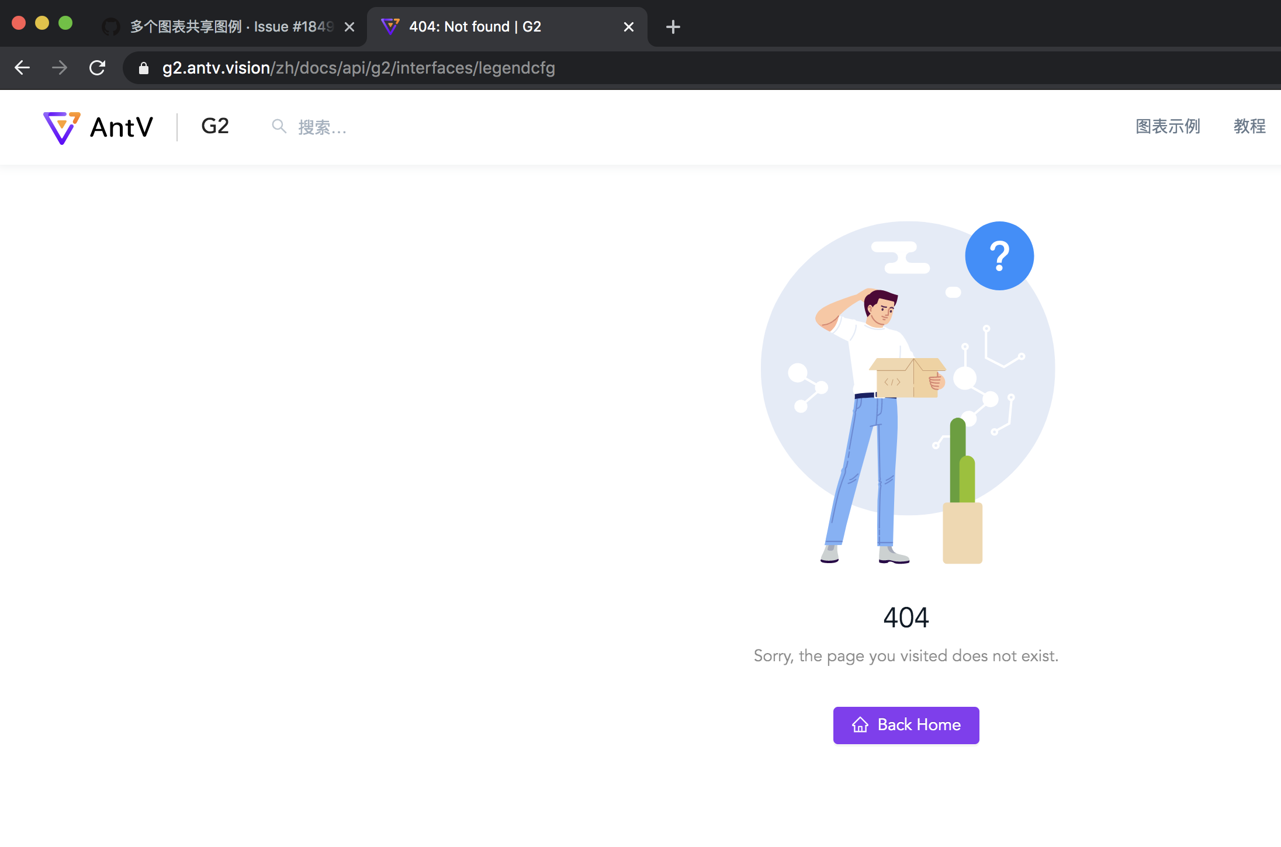Image resolution: width=1281 pixels, height=847 pixels.
Task: Open 图表示例 from the navigation
Action: 1167,127
